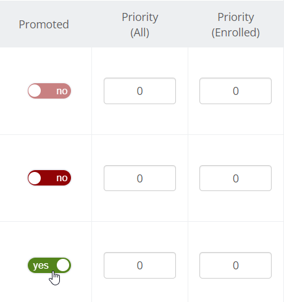Screen dimensions: 284x302
Task: Click the Priority (All) column header
Action: [140, 25]
